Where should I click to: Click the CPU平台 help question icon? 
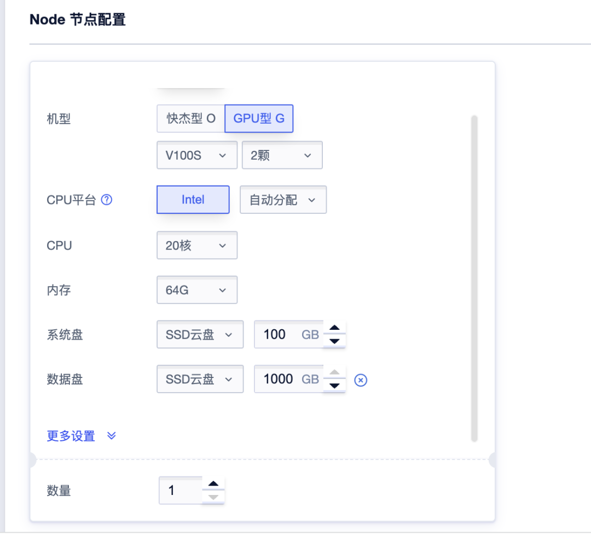[x=107, y=200]
